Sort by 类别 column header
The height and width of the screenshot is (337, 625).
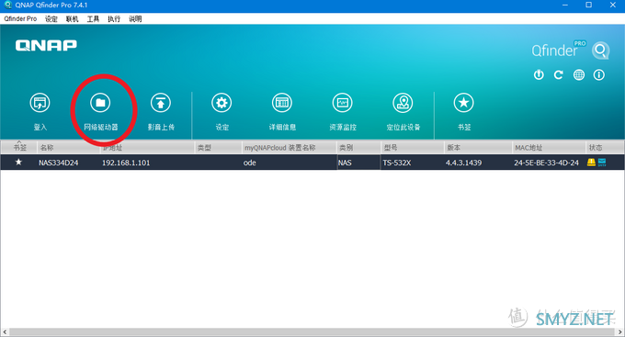358,148
